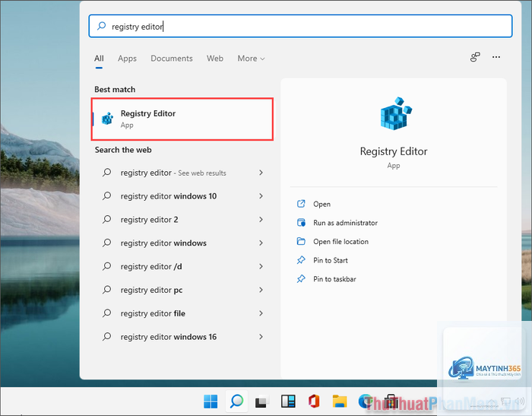Click the Open file location folder icon

pos(301,241)
